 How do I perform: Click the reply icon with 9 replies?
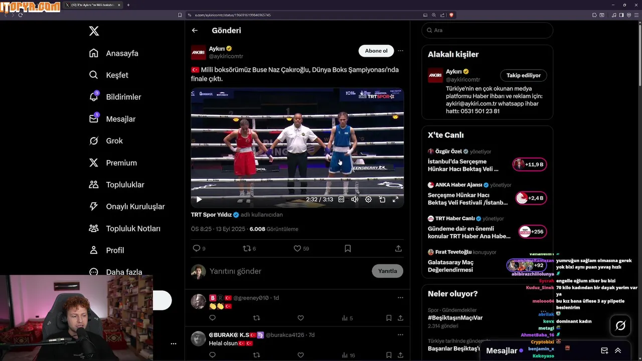199,249
